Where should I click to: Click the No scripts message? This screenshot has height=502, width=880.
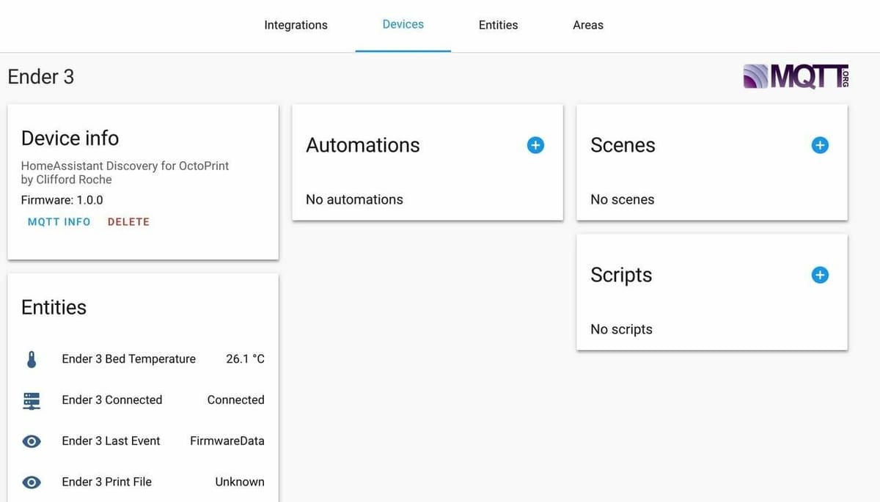pos(621,329)
